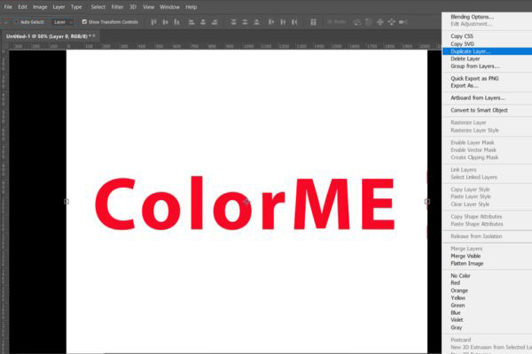Click the Distribute bottom edges icon
This screenshot has width=532, height=354.
pos(256,22)
